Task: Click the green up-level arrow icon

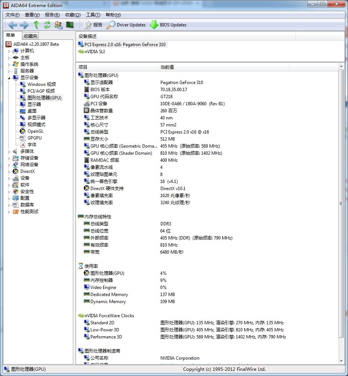Action: (36, 25)
